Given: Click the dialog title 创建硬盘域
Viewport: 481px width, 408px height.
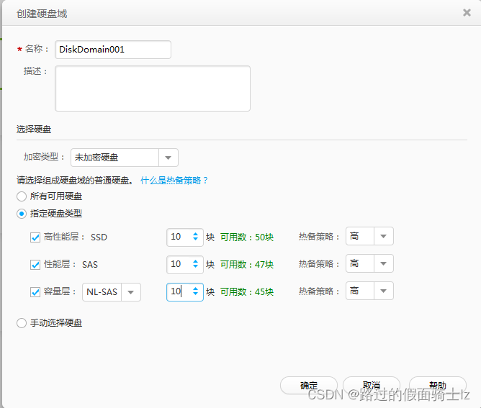Looking at the screenshot, I should coord(42,14).
